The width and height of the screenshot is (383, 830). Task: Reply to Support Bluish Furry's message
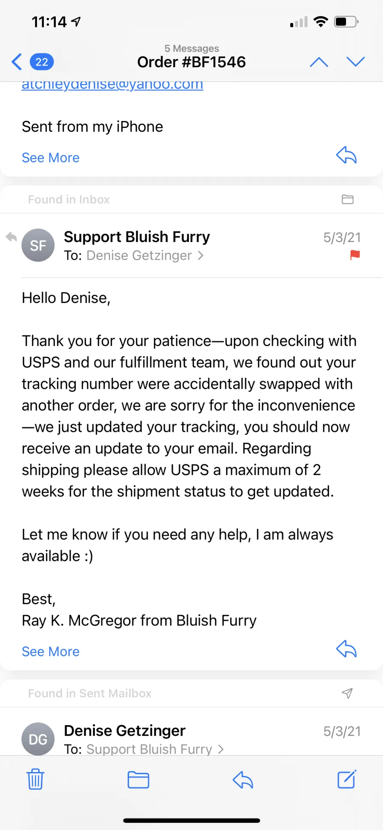(346, 649)
